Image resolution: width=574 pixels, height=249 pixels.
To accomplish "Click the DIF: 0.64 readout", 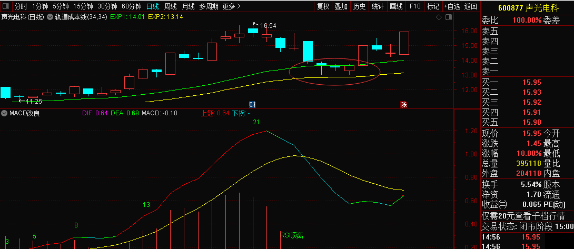I will point(94,113).
